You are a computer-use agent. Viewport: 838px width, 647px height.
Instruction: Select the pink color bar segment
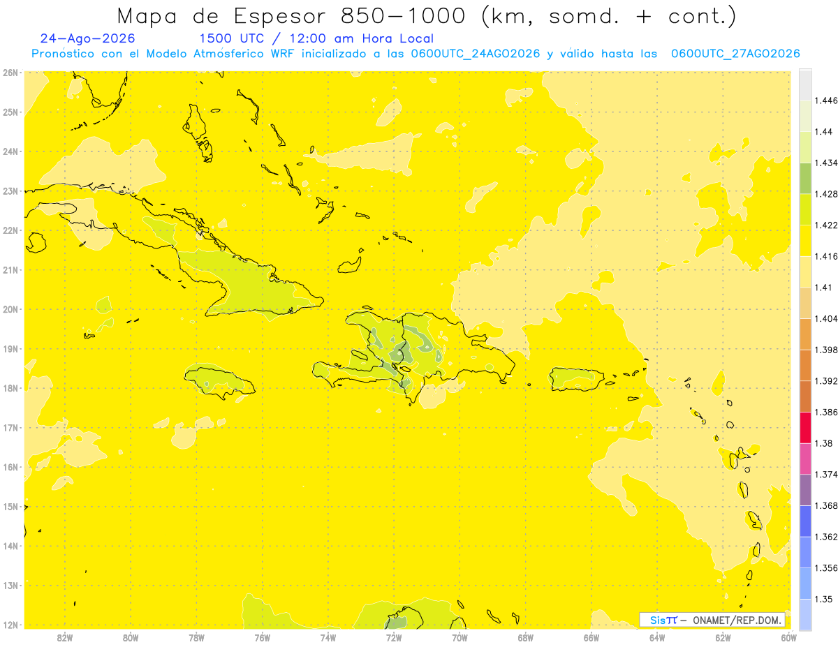pos(805,459)
